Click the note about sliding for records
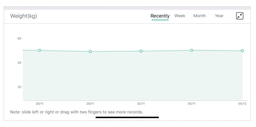256x127 pixels. coord(76,112)
